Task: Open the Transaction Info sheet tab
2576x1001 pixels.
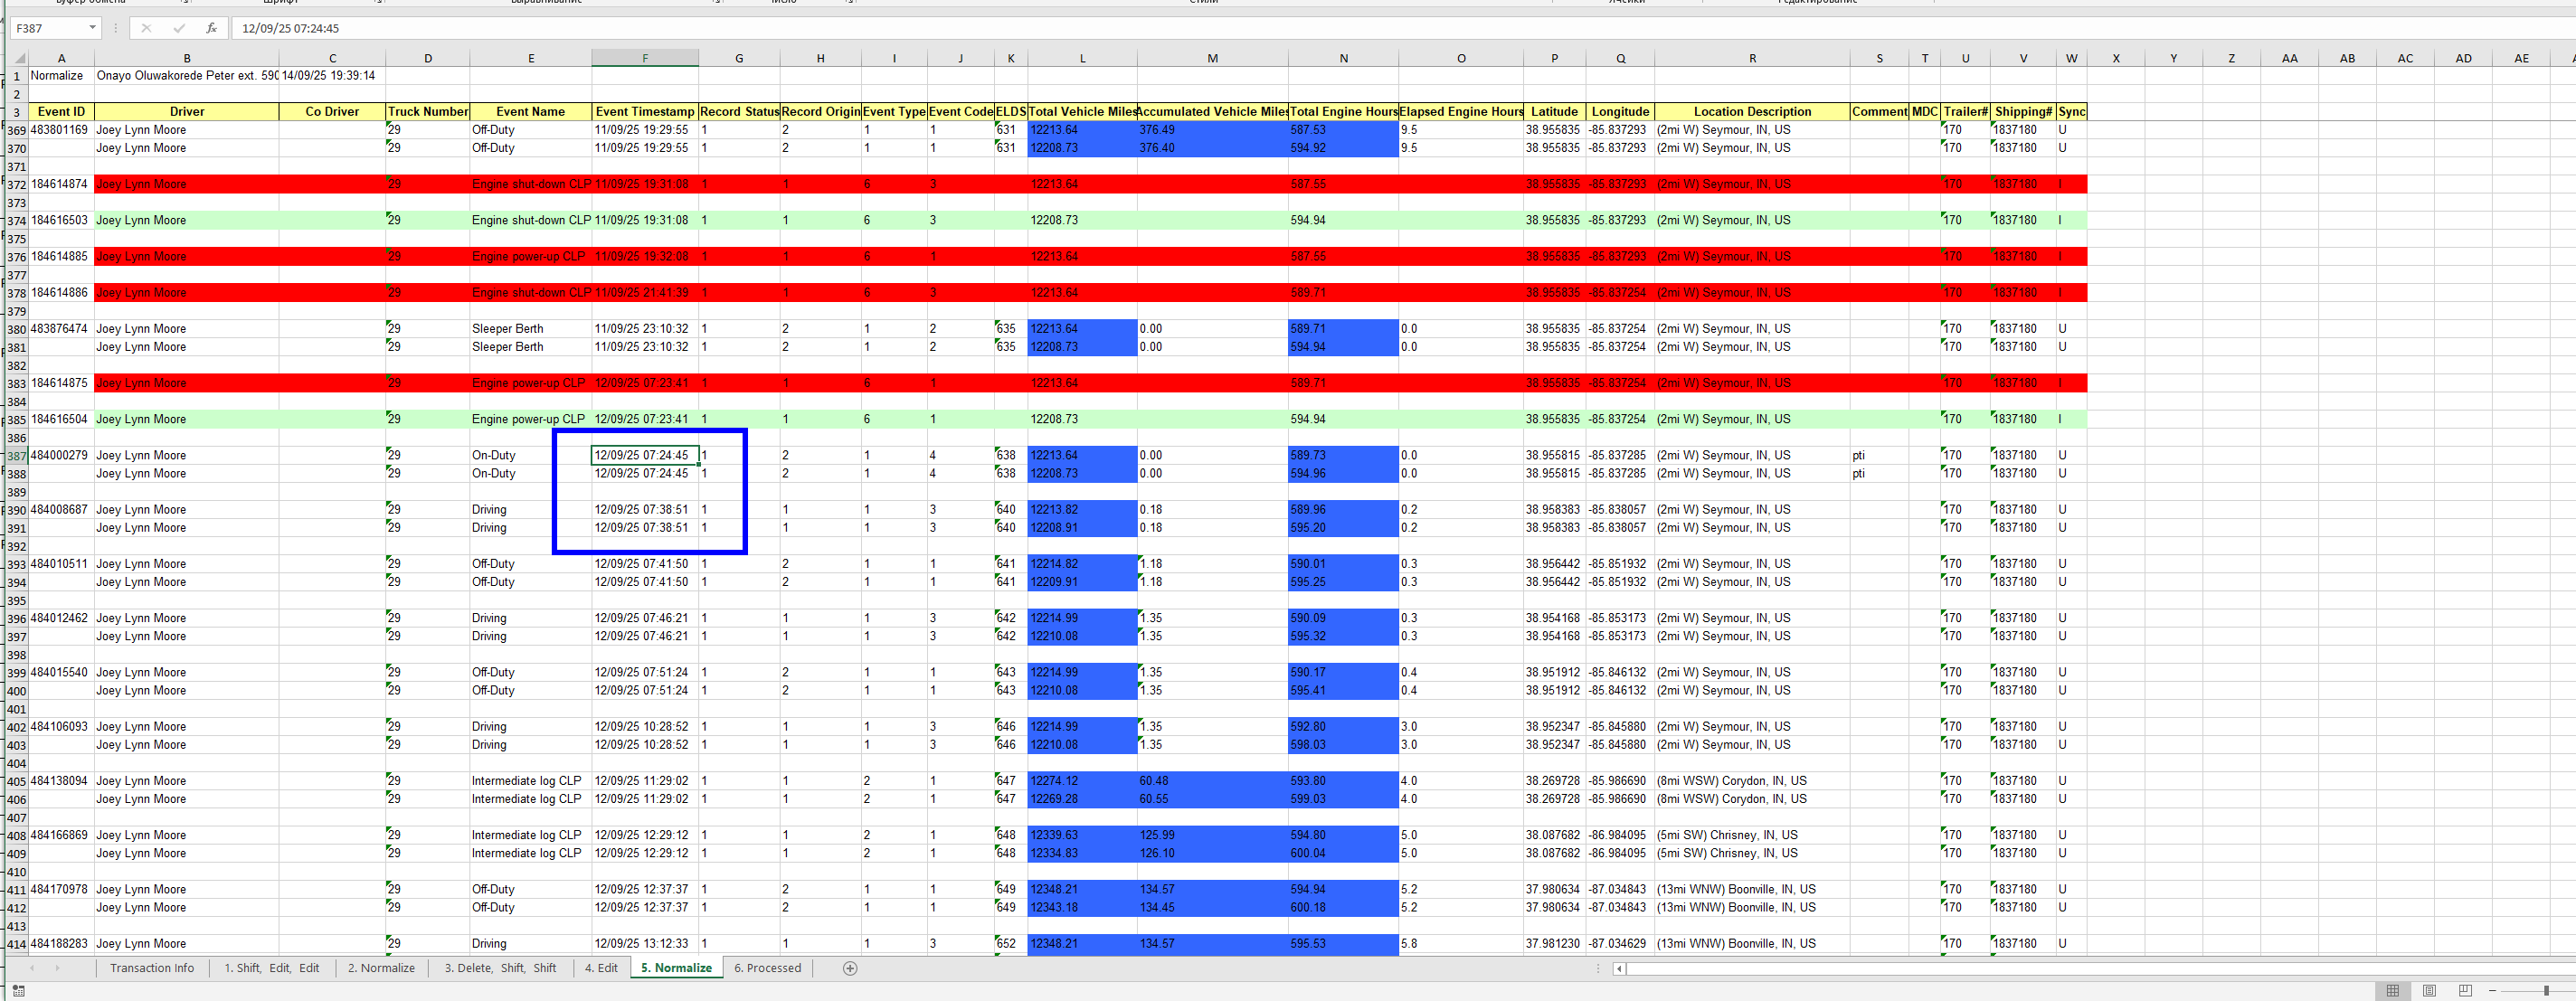Action: coord(152,968)
